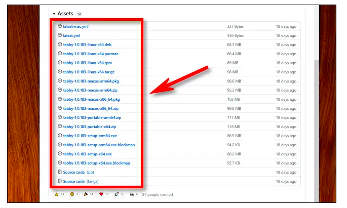Image resolution: width=347 pixels, height=208 pixels.
Task: Click the 98.6 MB size value
Action: tap(234, 81)
